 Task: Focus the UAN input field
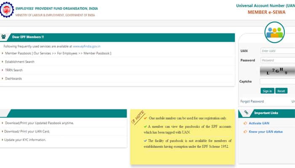(x=278, y=51)
